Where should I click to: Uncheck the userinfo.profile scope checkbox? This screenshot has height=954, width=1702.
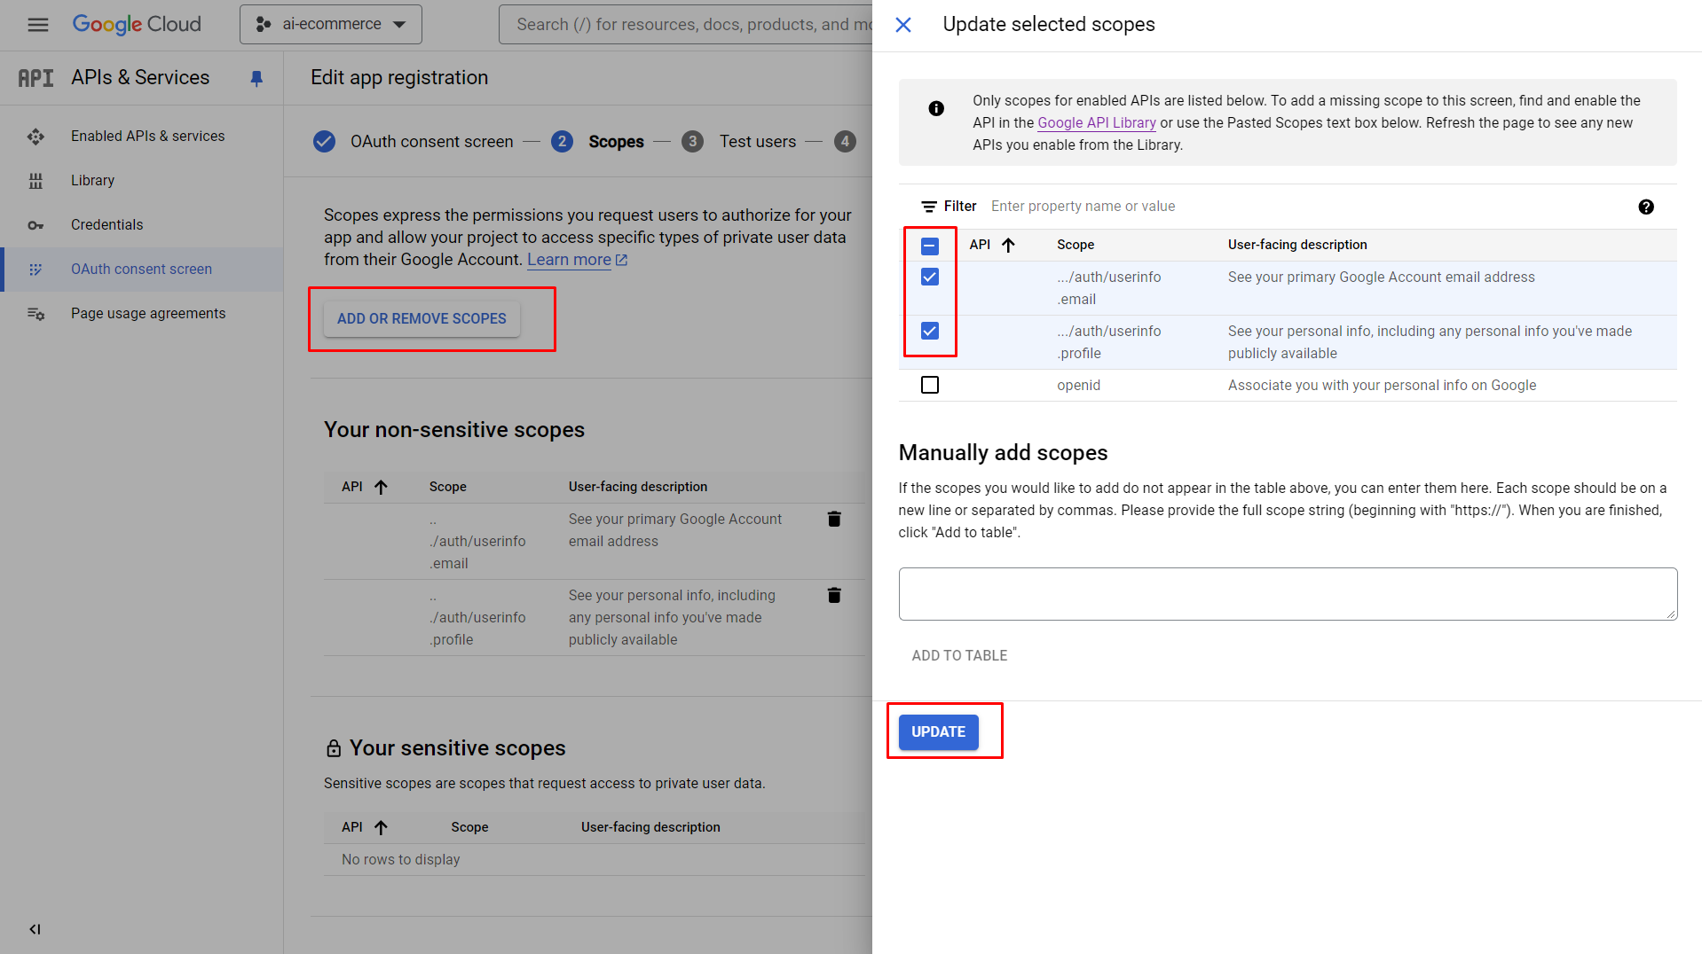[929, 331]
